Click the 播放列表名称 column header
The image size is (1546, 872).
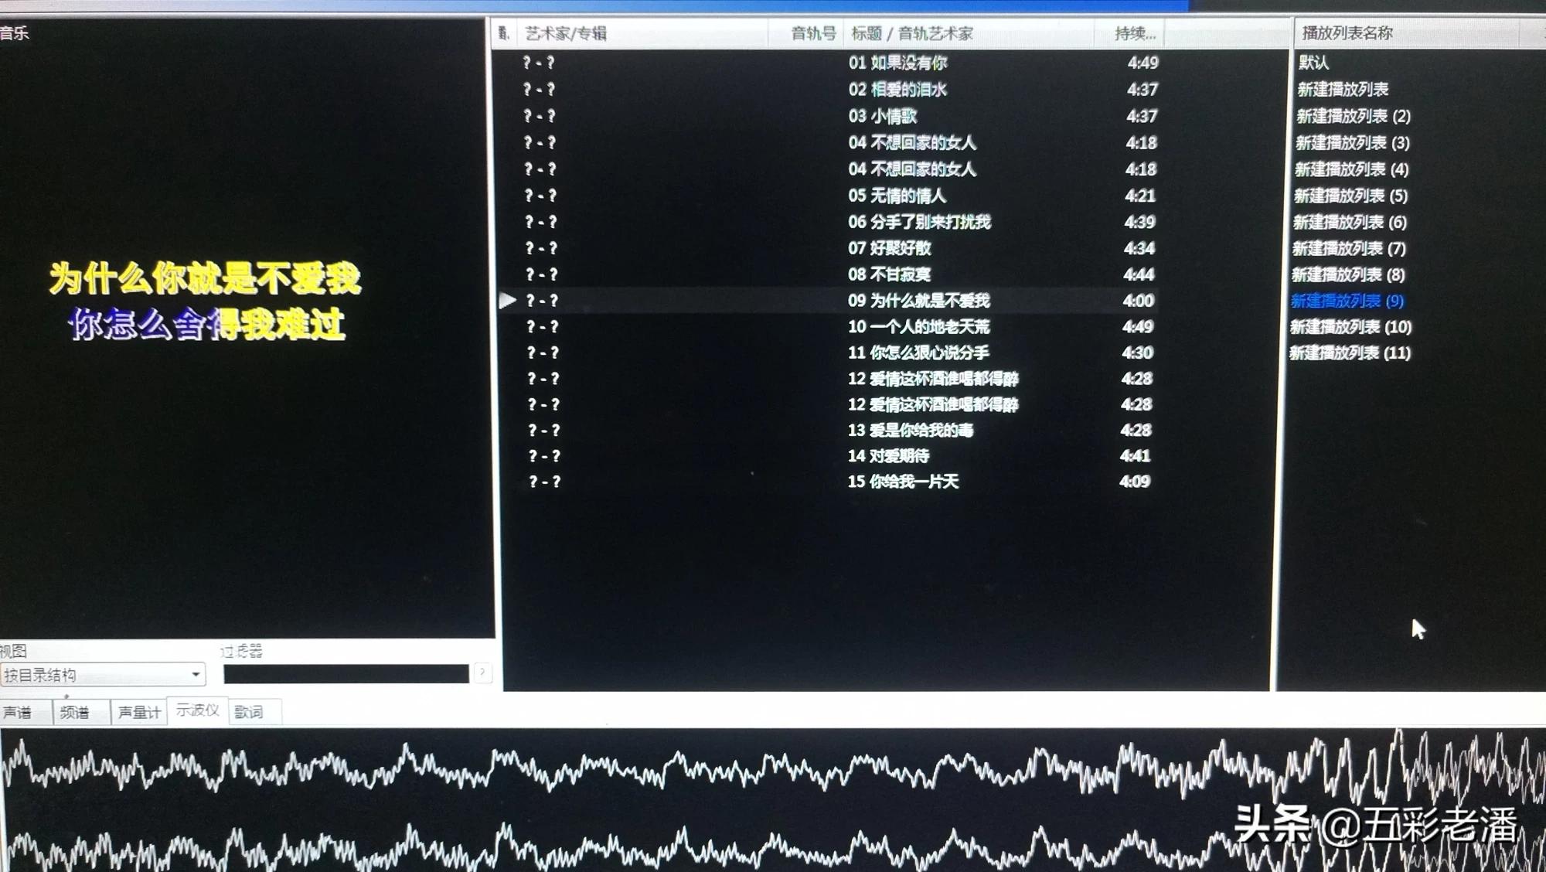[1347, 33]
